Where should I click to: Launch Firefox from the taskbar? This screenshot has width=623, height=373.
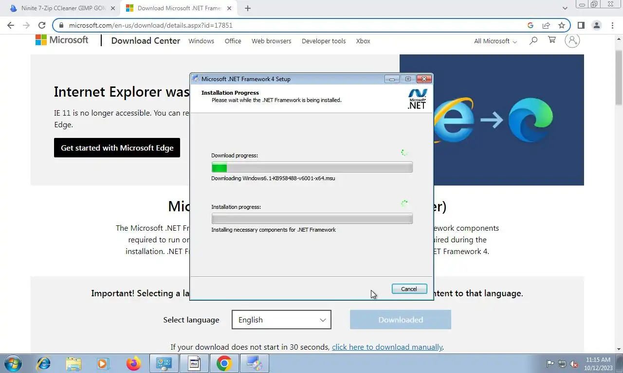(133, 363)
